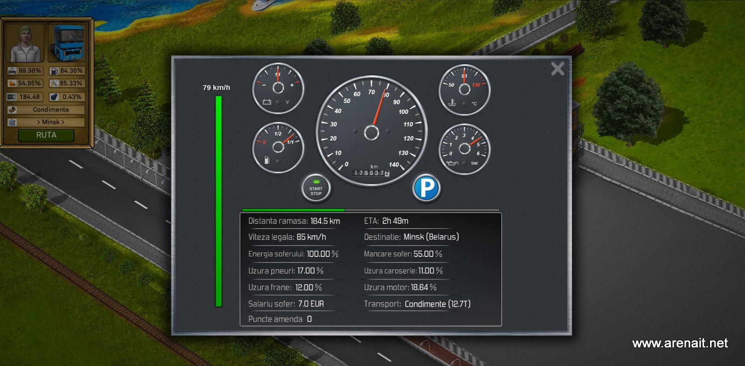Click the city icon beside Minsk
This screenshot has height=366, width=745.
(12, 122)
